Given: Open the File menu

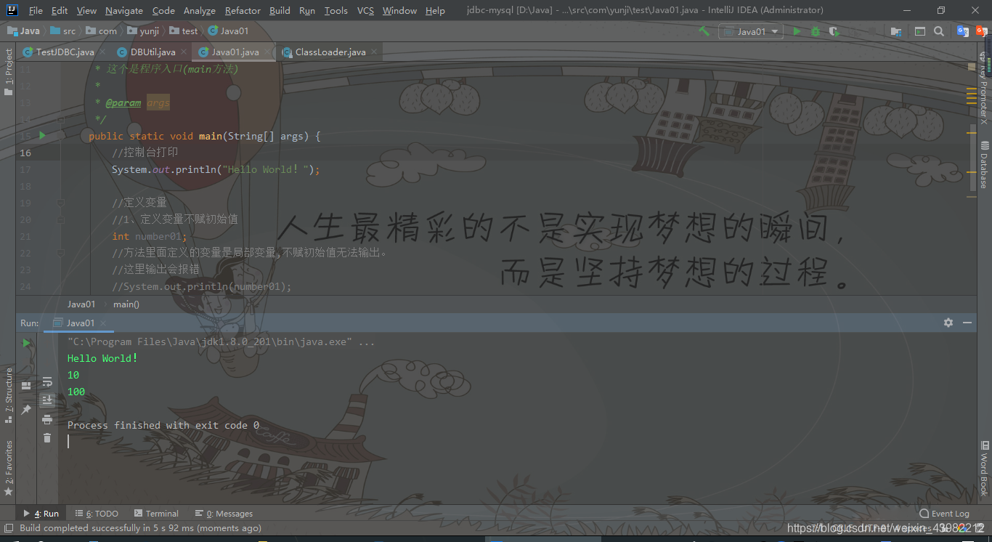Looking at the screenshot, I should pos(36,10).
